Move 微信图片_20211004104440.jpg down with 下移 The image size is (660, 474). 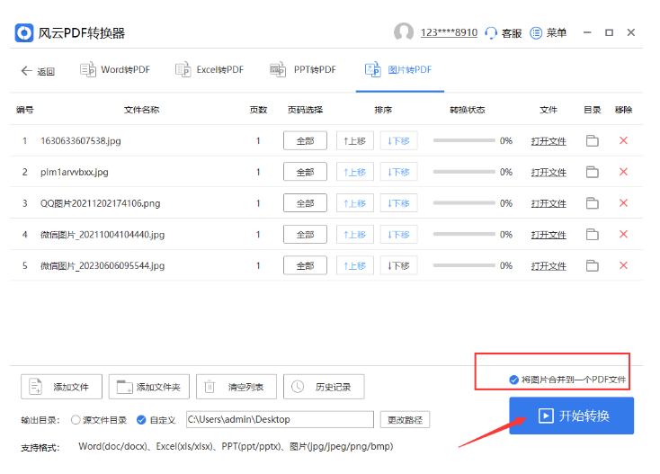point(398,235)
